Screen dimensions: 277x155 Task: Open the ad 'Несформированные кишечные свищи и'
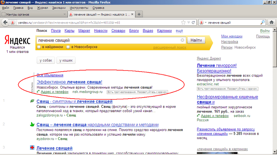click(227, 99)
